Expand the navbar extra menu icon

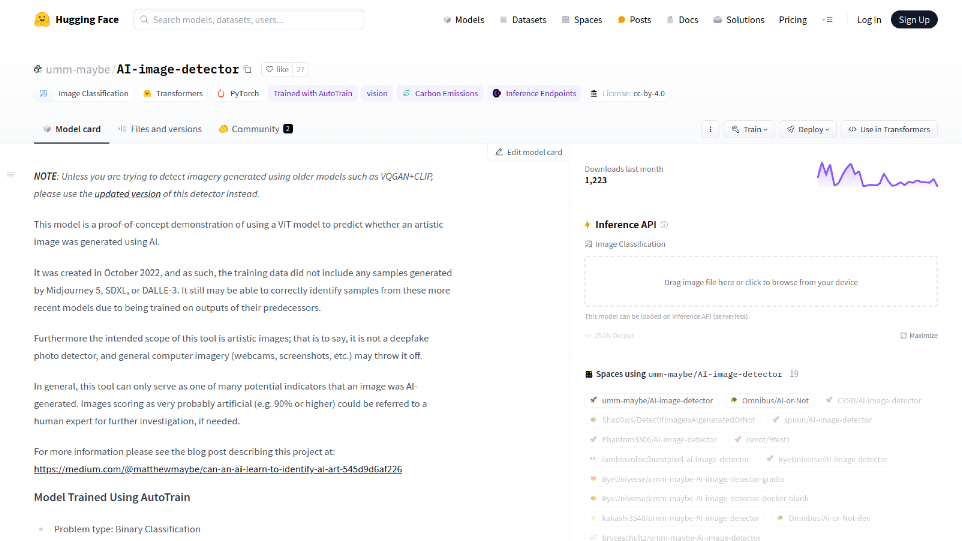click(827, 20)
